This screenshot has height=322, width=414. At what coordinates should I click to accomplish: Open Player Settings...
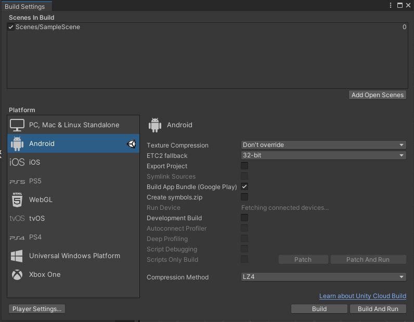pos(37,309)
